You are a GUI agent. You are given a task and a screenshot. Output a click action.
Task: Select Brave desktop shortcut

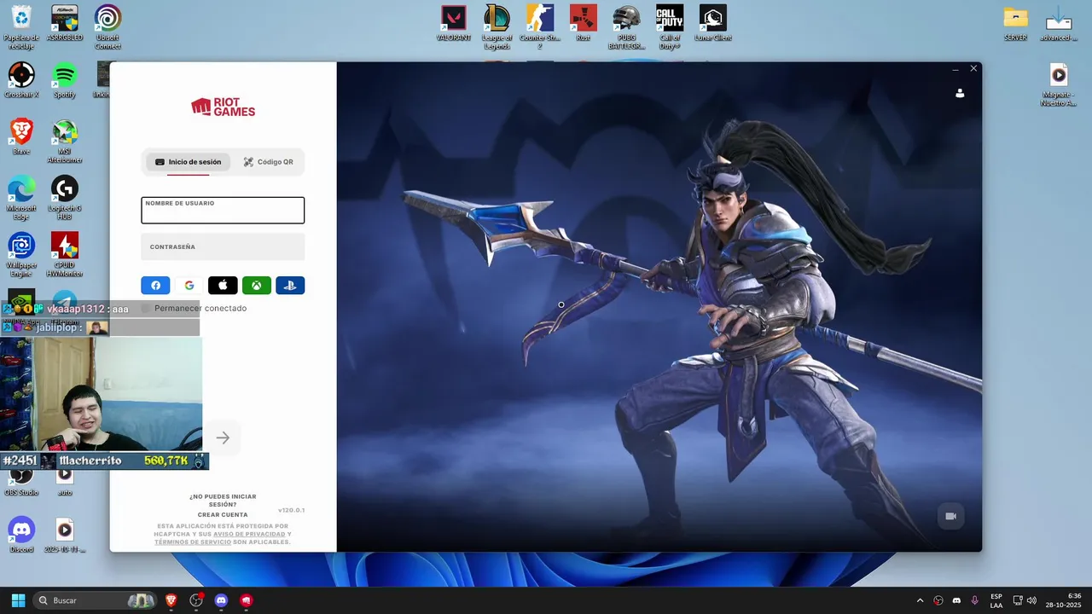(21, 136)
